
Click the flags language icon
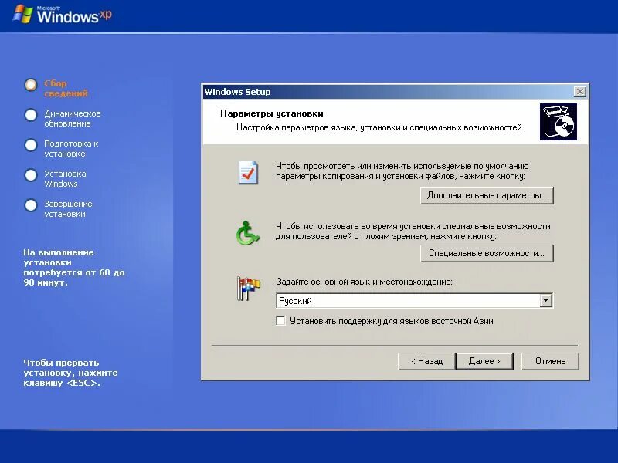coord(248,288)
